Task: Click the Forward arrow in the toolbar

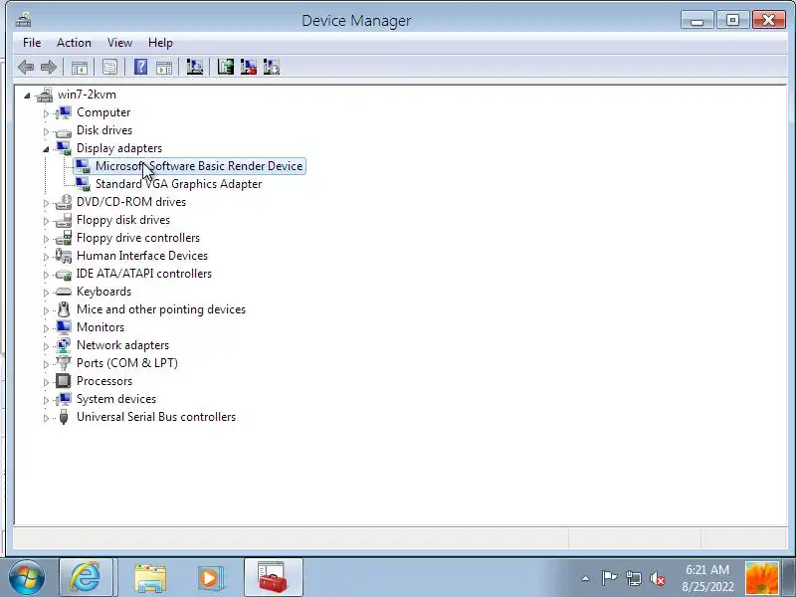Action: point(49,67)
